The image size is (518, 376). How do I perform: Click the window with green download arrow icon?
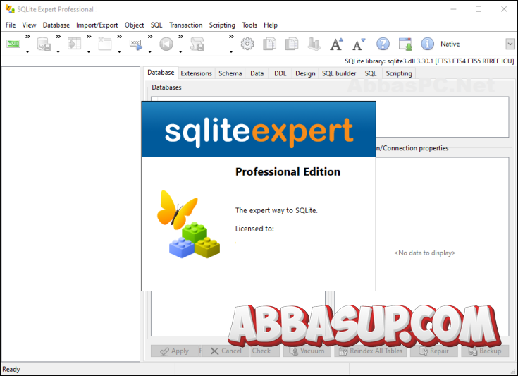click(405, 44)
